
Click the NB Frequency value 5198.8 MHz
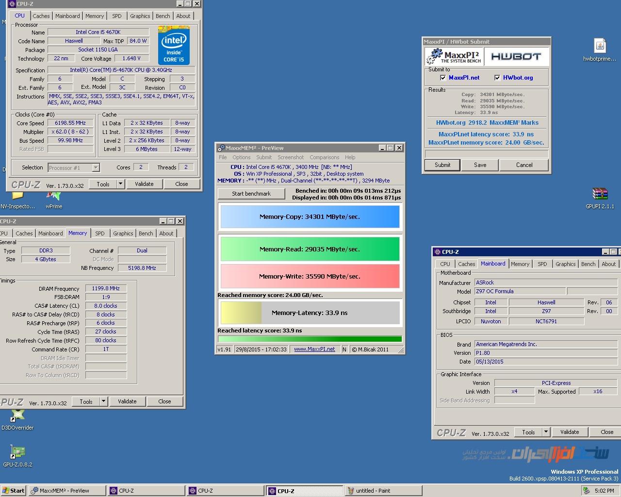142,268
